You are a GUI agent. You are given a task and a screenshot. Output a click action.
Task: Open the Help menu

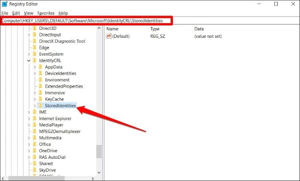coord(63,13)
